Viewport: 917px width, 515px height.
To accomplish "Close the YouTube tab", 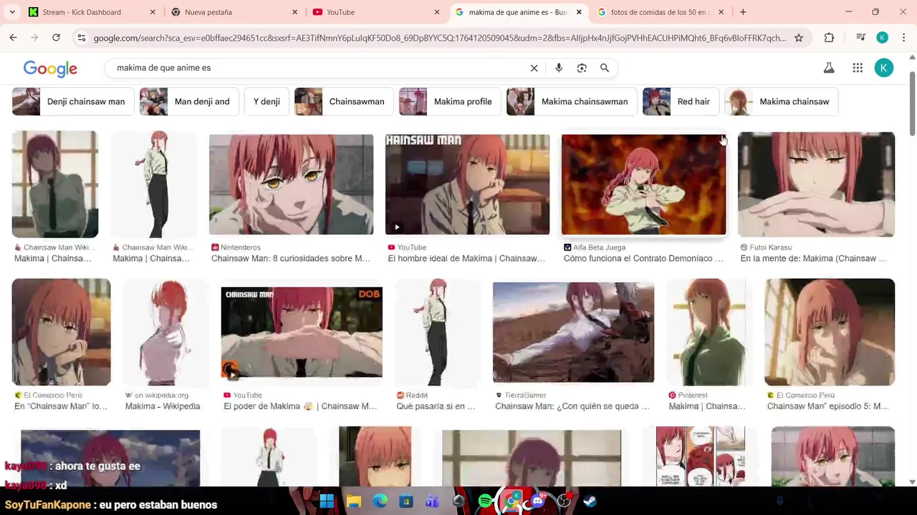I will point(437,12).
